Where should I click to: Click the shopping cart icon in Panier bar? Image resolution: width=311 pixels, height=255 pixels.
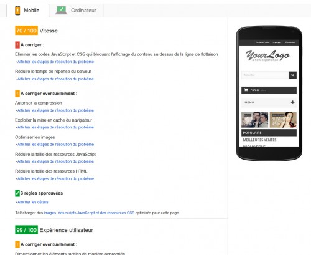click(246, 90)
